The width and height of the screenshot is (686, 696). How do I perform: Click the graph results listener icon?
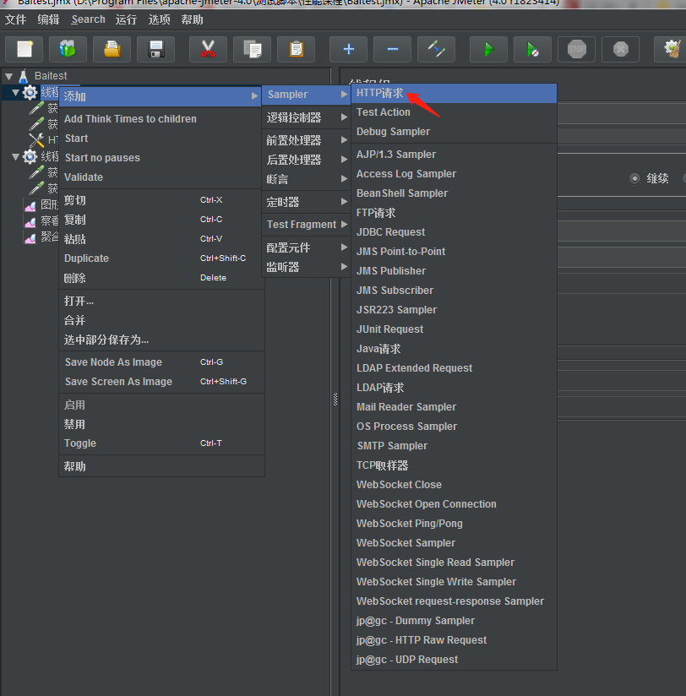point(30,206)
